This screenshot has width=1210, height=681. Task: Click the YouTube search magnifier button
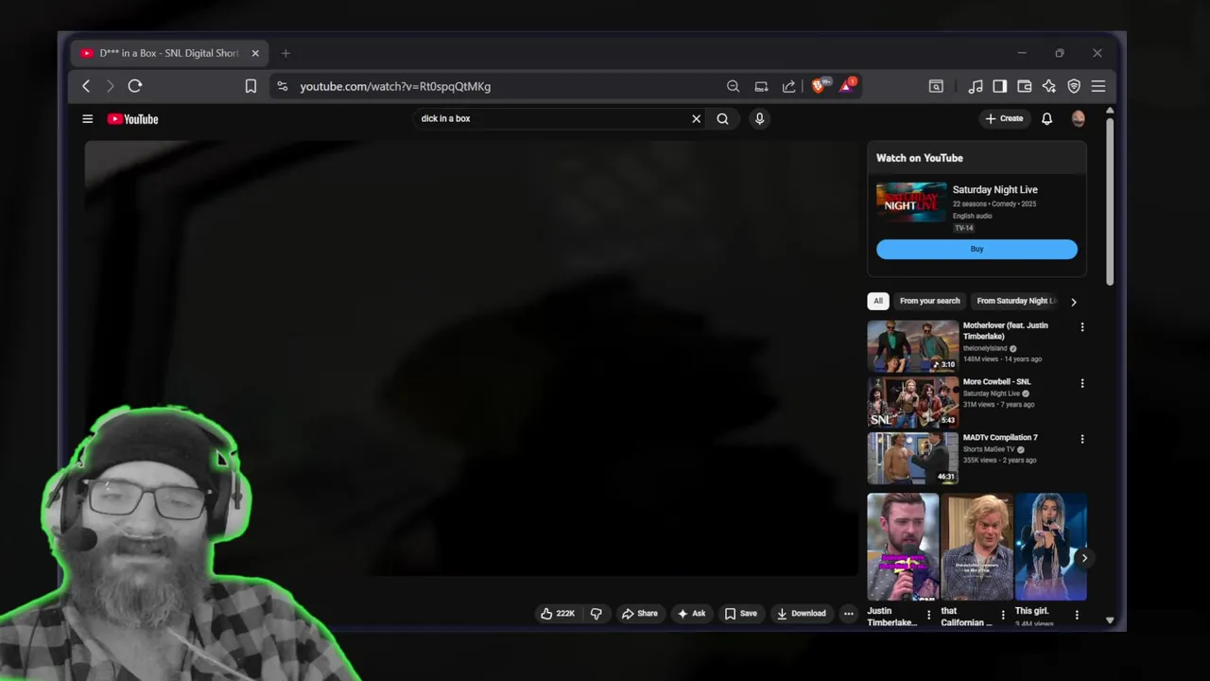(x=722, y=119)
